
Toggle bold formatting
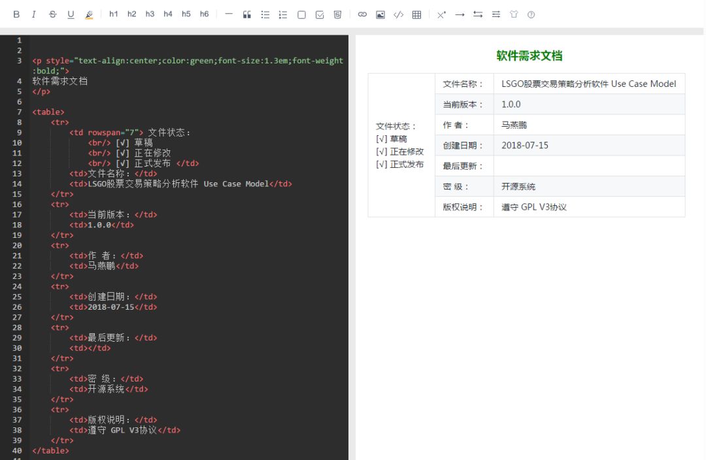pos(16,14)
